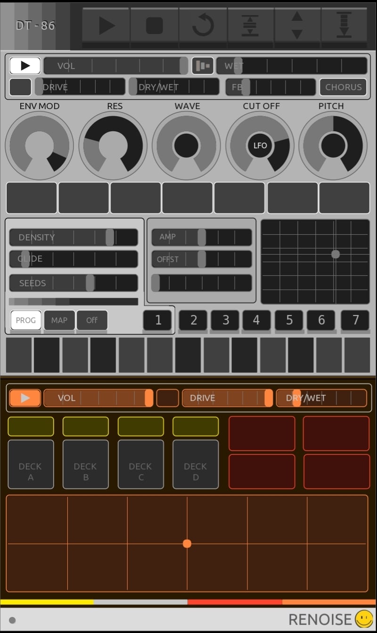
Task: Select pattern button 5
Action: coord(289,320)
